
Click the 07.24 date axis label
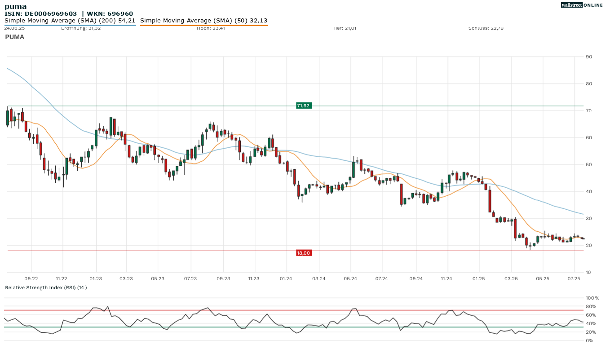click(381, 279)
